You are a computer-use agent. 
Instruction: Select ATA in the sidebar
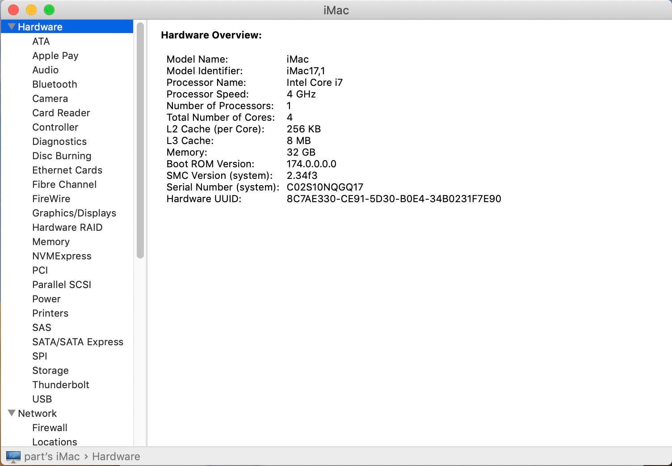click(x=41, y=41)
